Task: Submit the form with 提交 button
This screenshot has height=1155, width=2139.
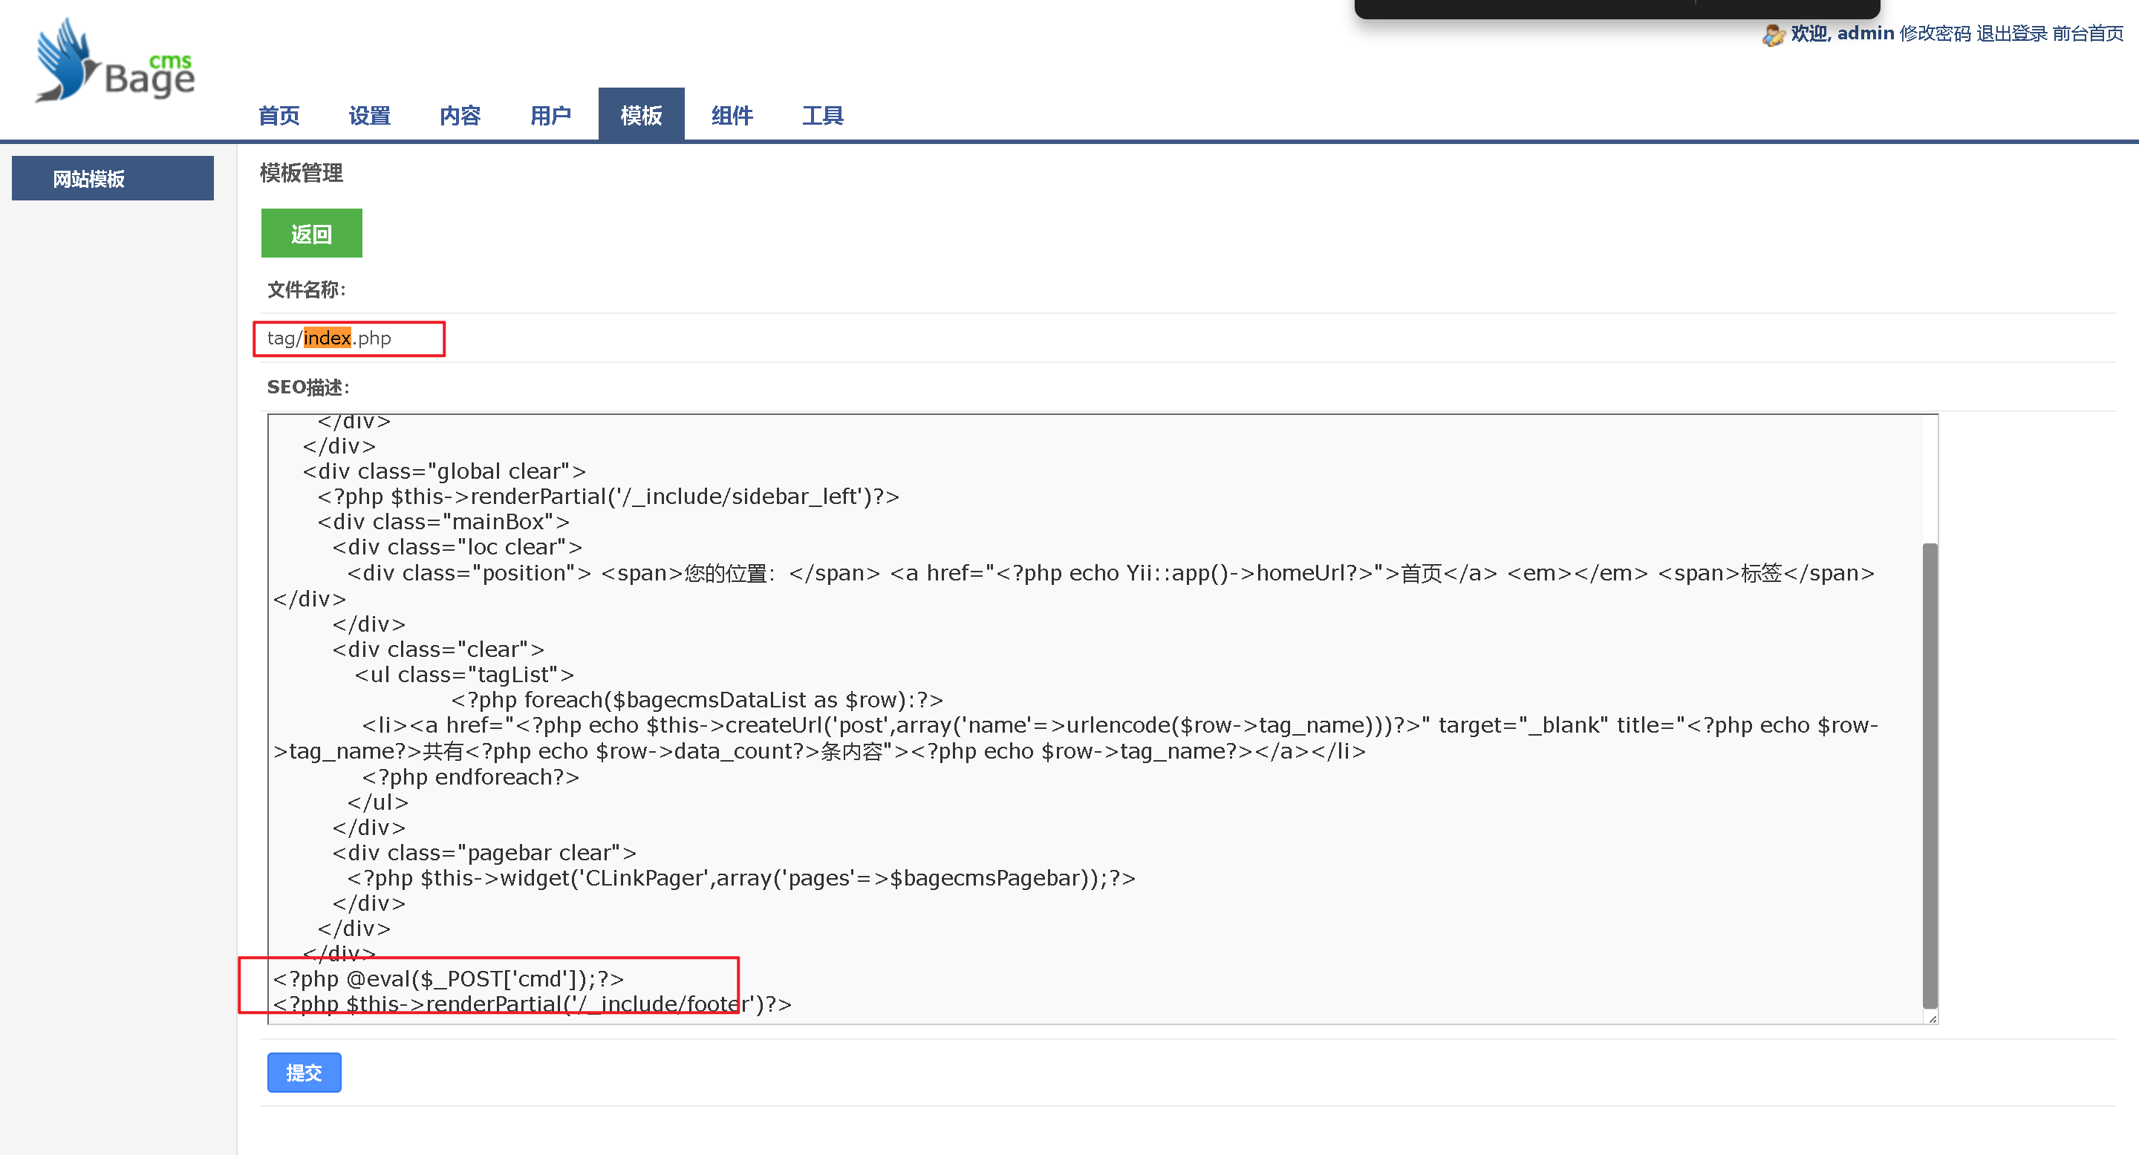Action: (304, 1073)
